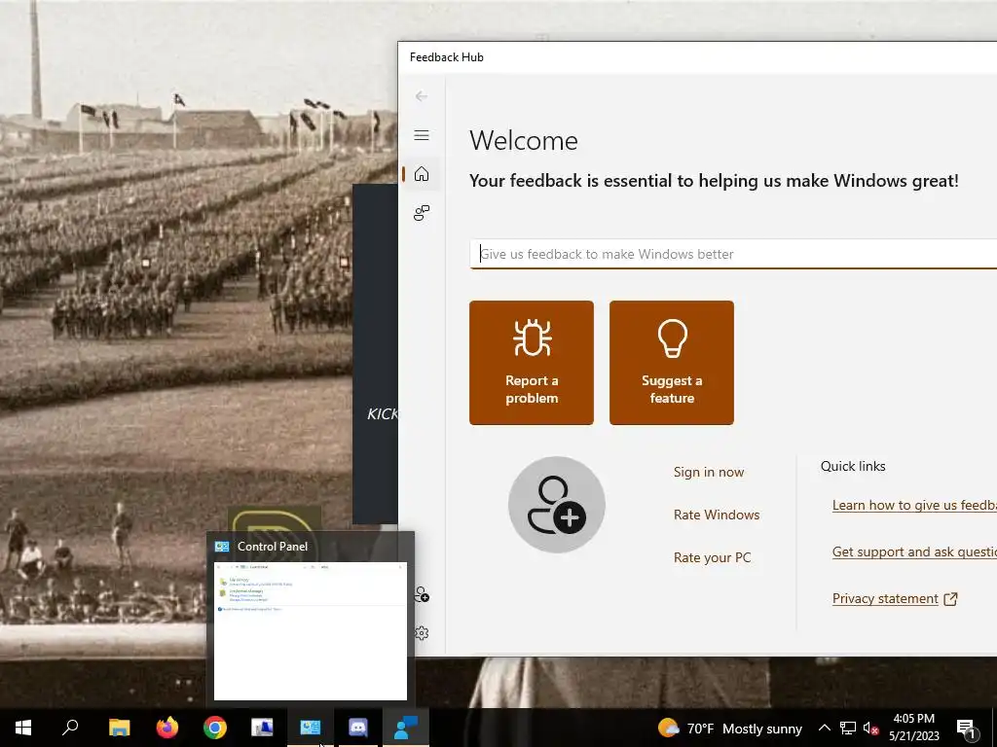Screen dimensions: 997x747
Task: Click Rate Windows link
Action: click(717, 515)
